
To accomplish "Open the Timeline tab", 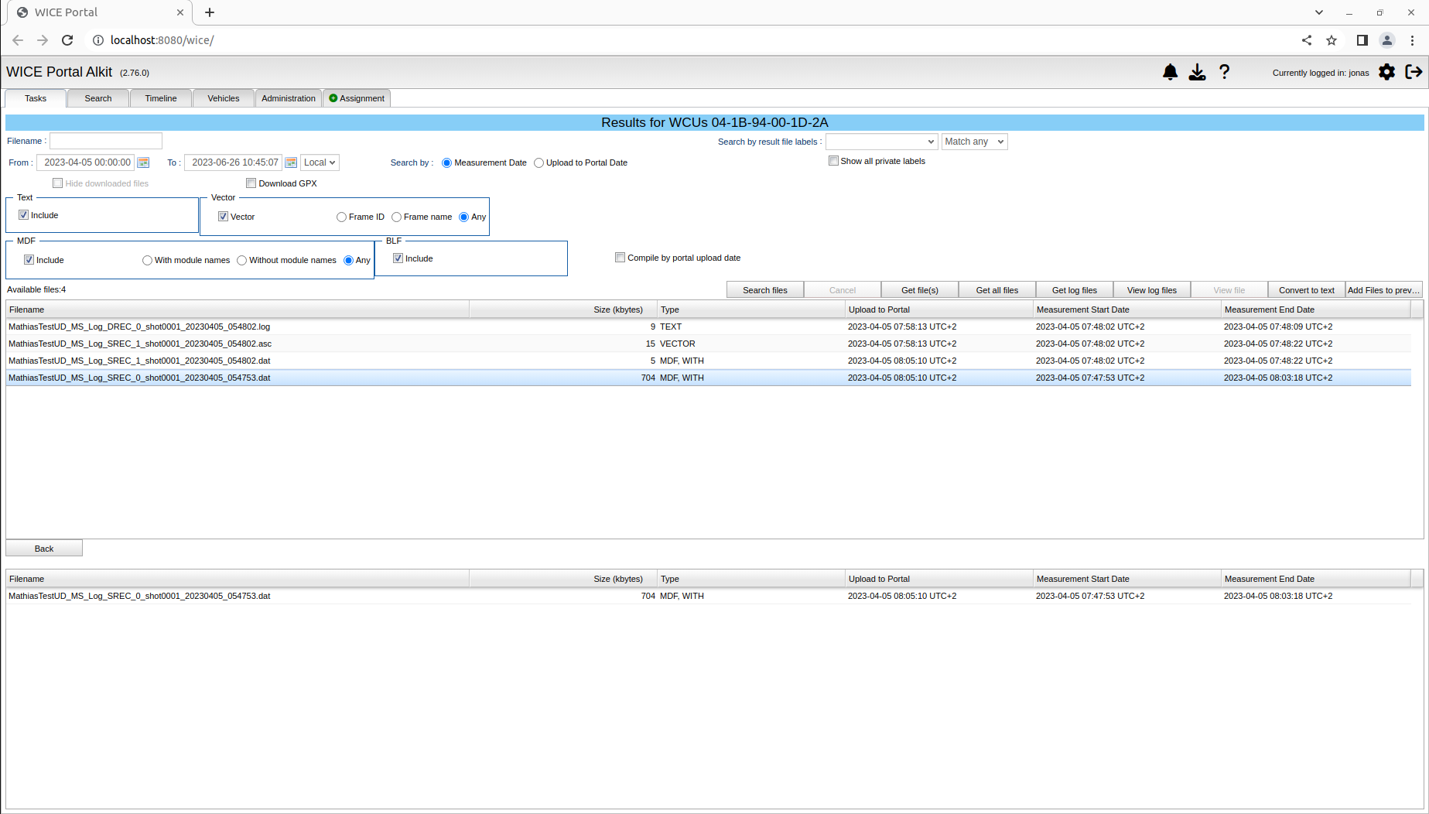I will [x=160, y=98].
